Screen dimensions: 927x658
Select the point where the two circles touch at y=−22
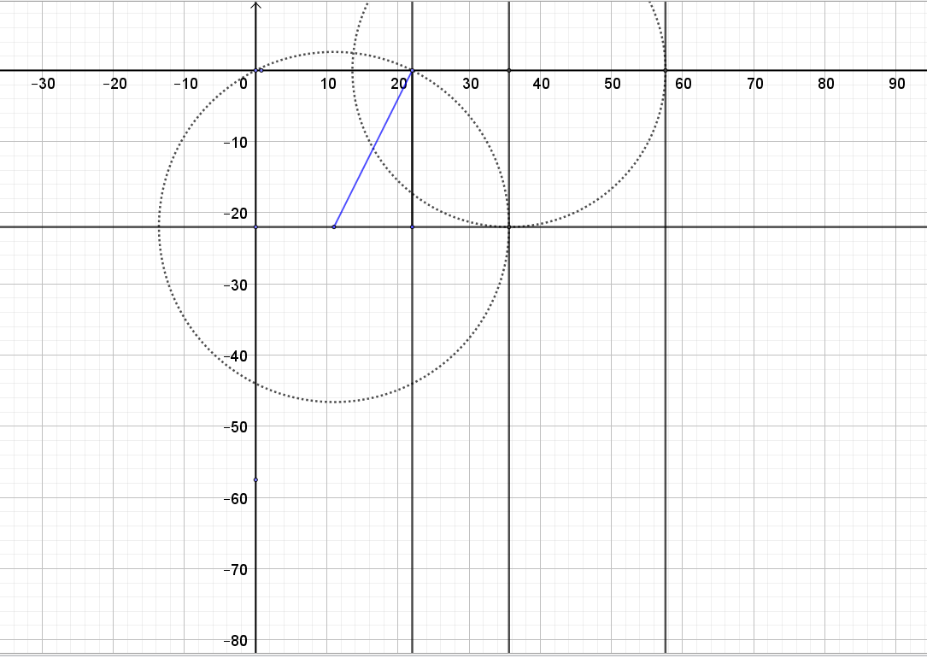[509, 226]
